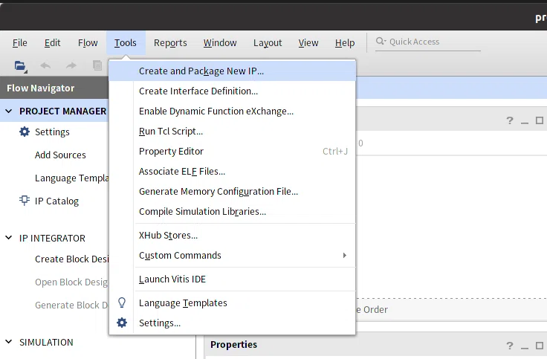Open the Reports menu
Screen dimensions: 547x359
pos(170,42)
